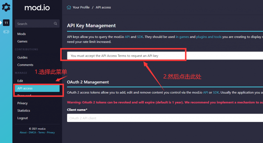Open Privacy in the sidebar menu
Image resolution: width=263 pixels, height=143 pixels.
[22, 103]
